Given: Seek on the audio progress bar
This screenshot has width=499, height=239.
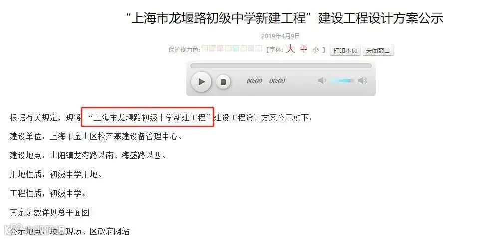Looking at the screenshot, I should (x=280, y=66).
